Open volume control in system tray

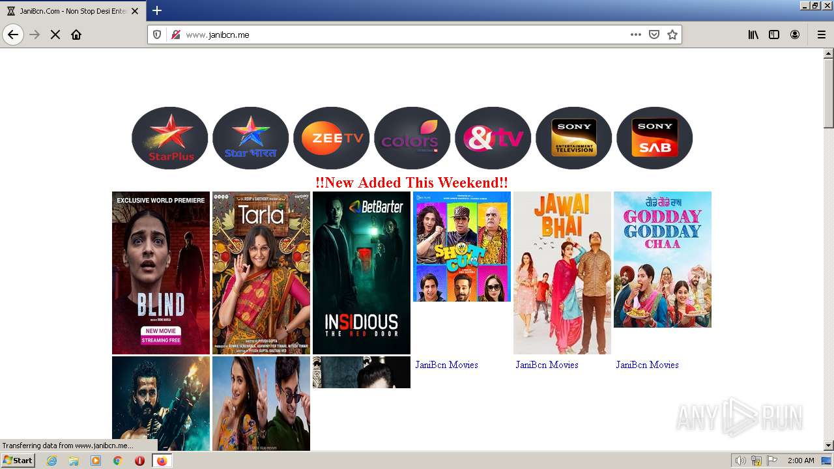[740, 461]
